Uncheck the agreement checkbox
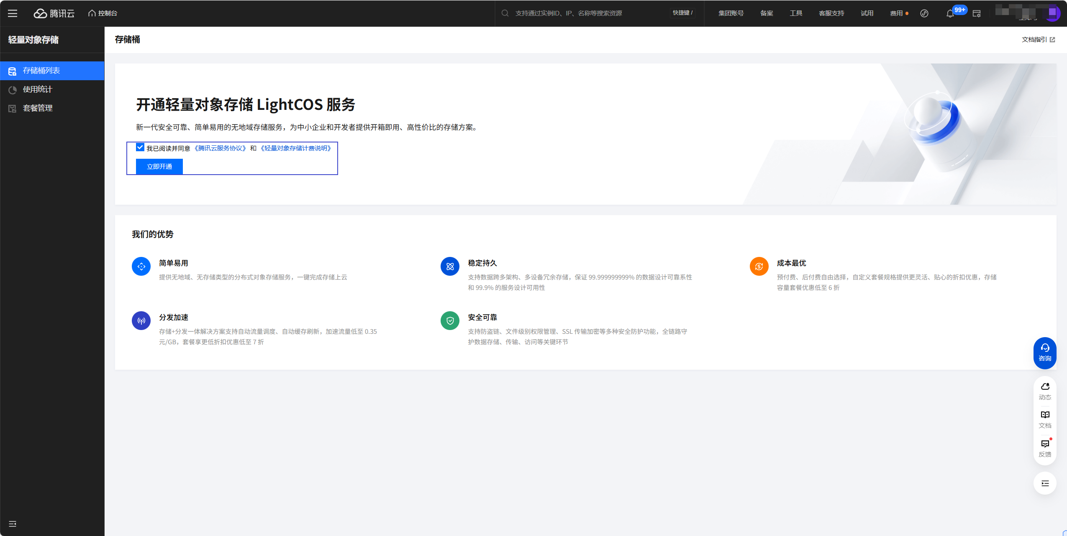Viewport: 1067px width, 536px height. [140, 147]
